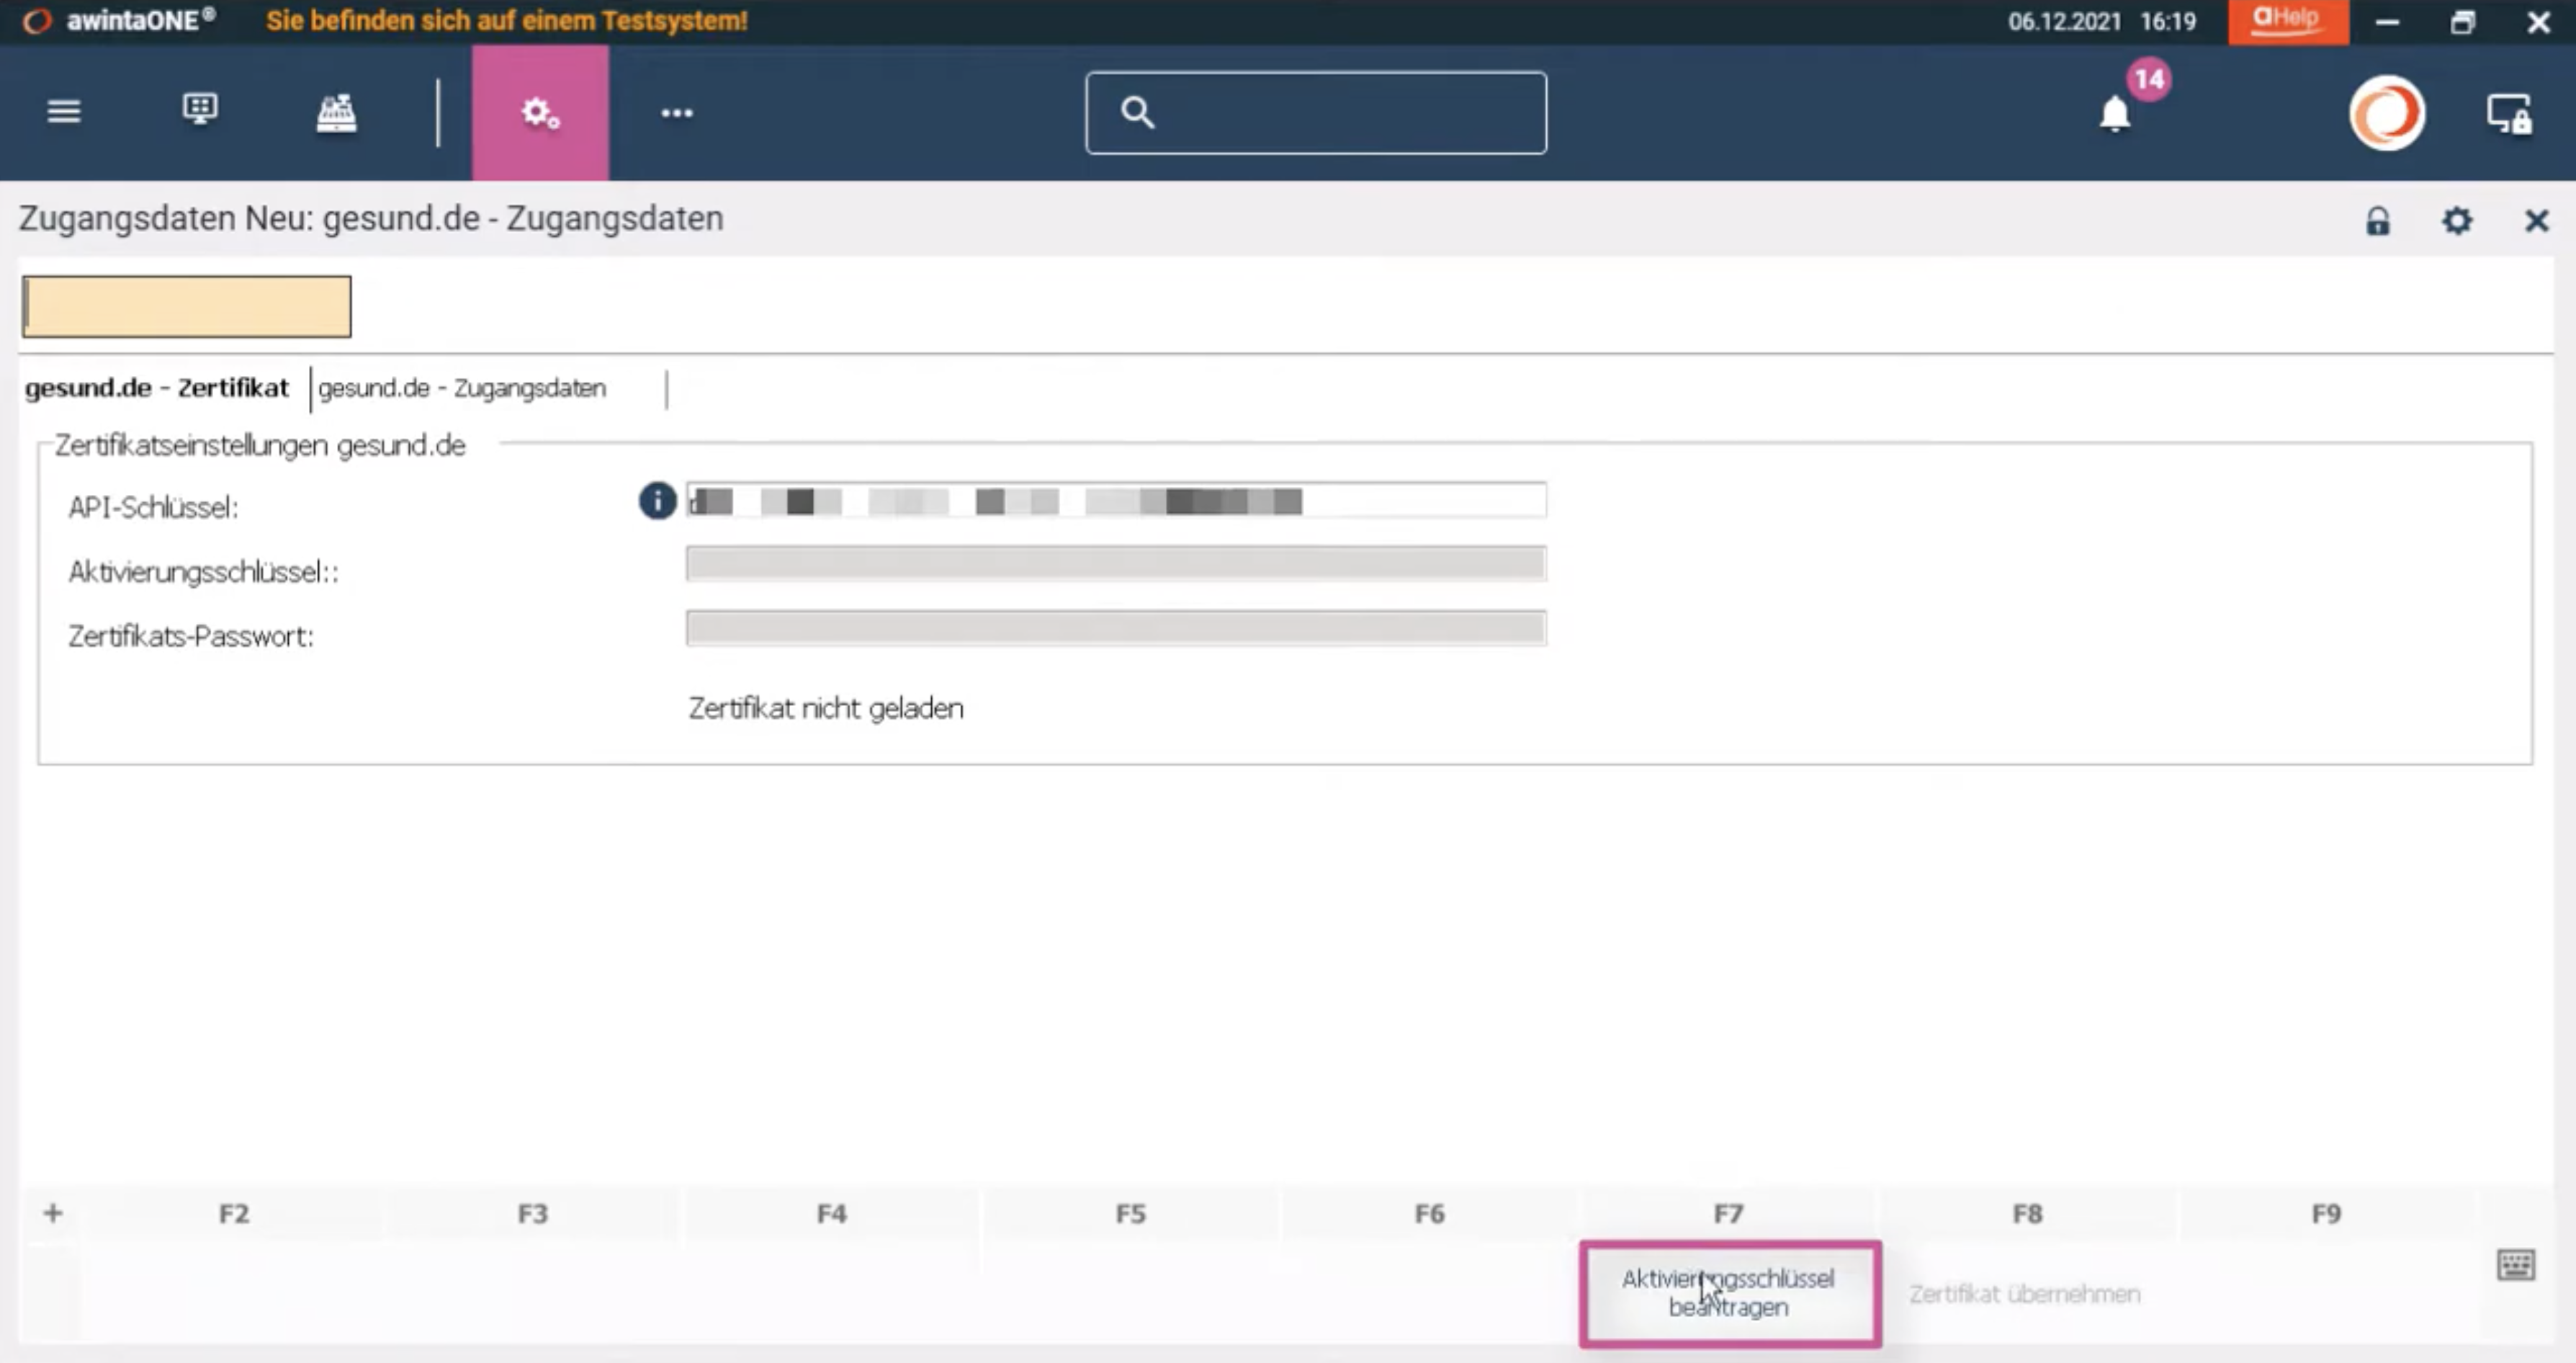The image size is (2576, 1363).
Task: Click the orange awinta logo circle
Action: click(x=2387, y=113)
